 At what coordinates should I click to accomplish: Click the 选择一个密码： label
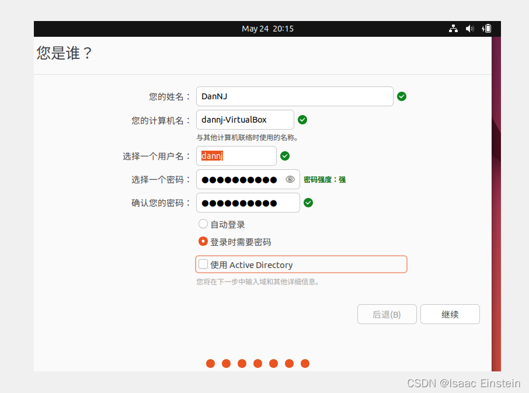(161, 180)
